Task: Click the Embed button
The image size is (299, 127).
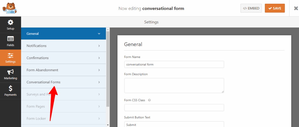Action: (251, 8)
